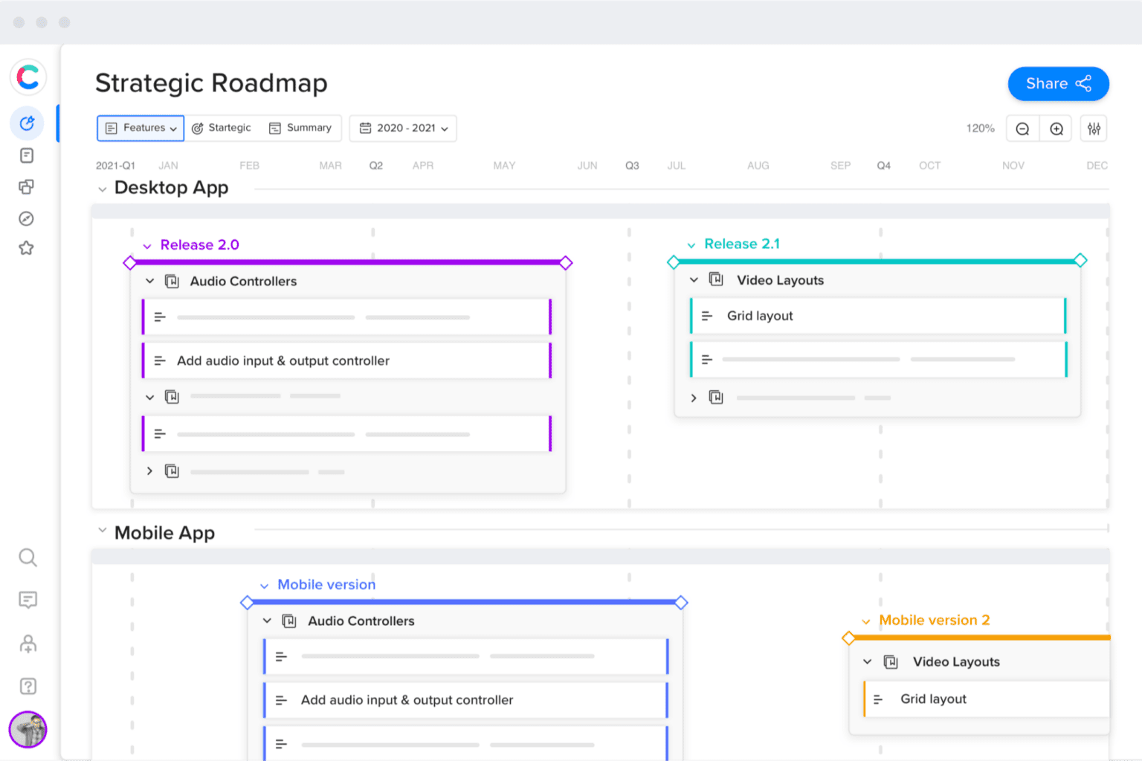Expand the collapsed item under Grid layout

(694, 398)
